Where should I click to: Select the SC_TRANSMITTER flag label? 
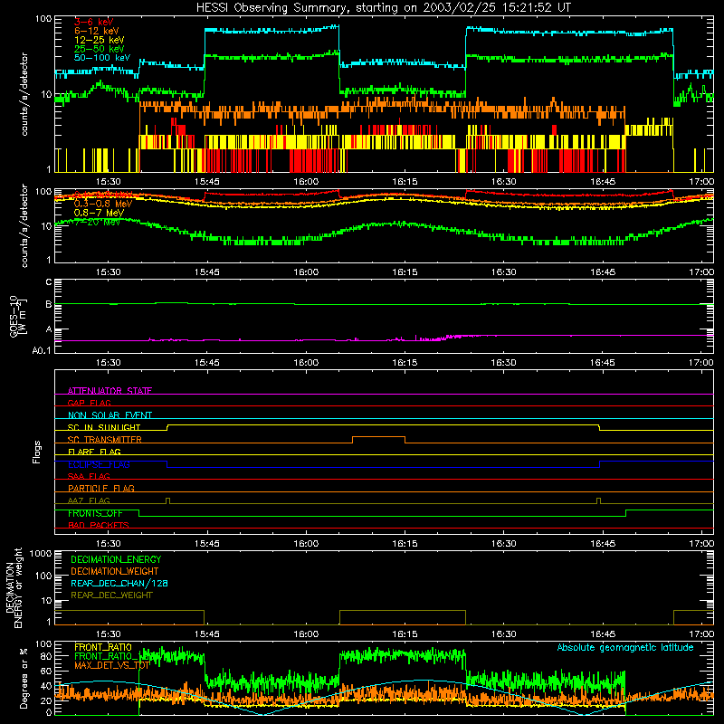coord(105,439)
